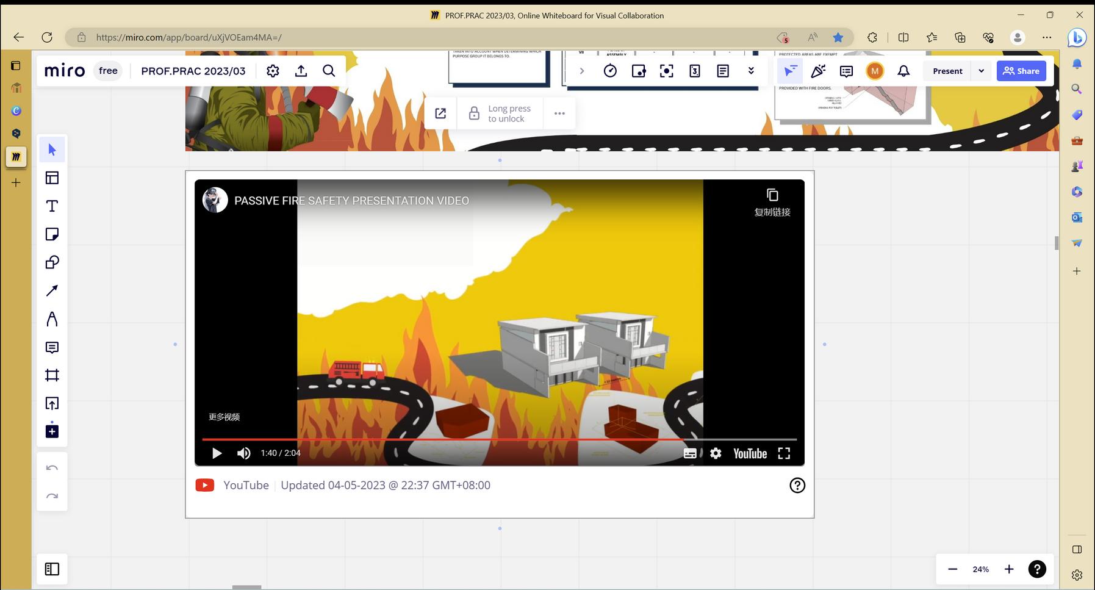Open the notes panel
The height and width of the screenshot is (590, 1095).
(x=723, y=71)
